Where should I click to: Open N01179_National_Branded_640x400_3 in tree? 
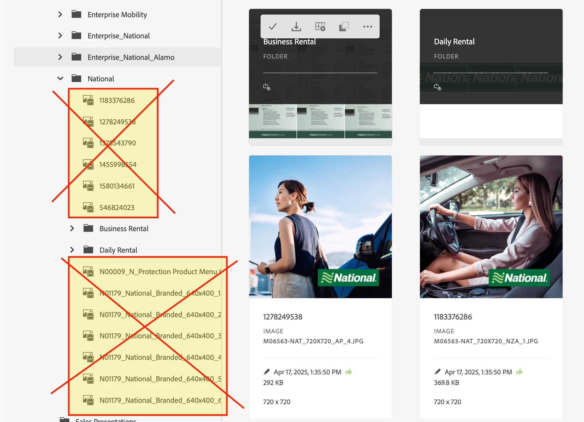tap(160, 336)
